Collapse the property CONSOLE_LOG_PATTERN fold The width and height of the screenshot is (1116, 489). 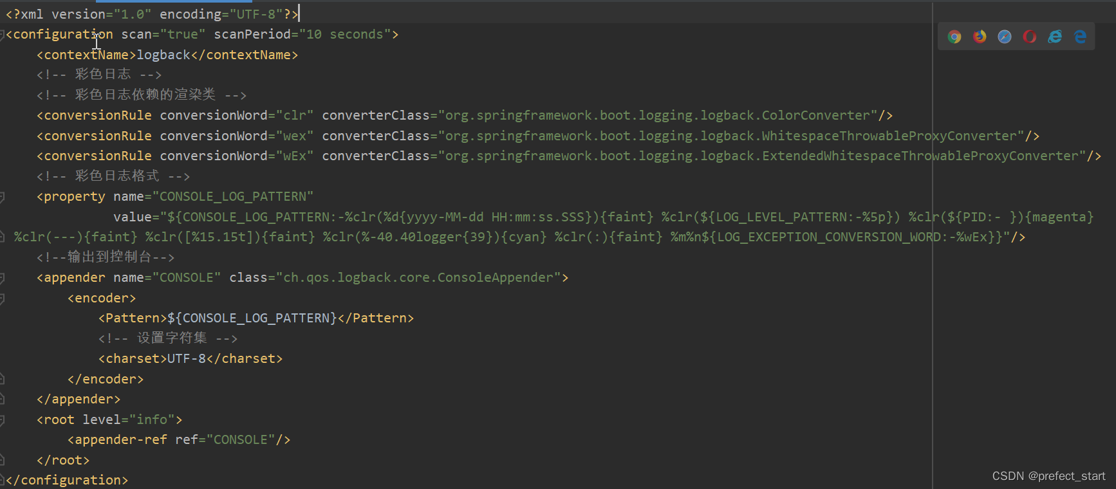pyautogui.click(x=2, y=197)
